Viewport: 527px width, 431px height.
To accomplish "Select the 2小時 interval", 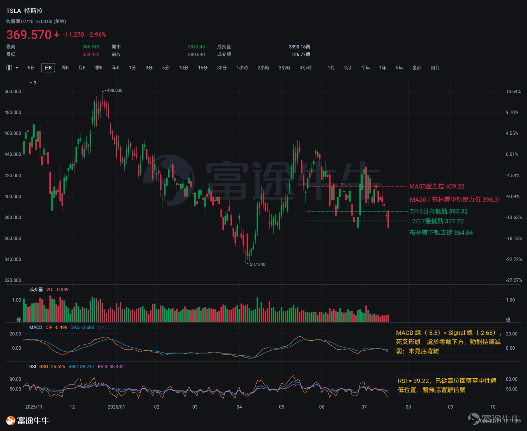I will (x=263, y=68).
